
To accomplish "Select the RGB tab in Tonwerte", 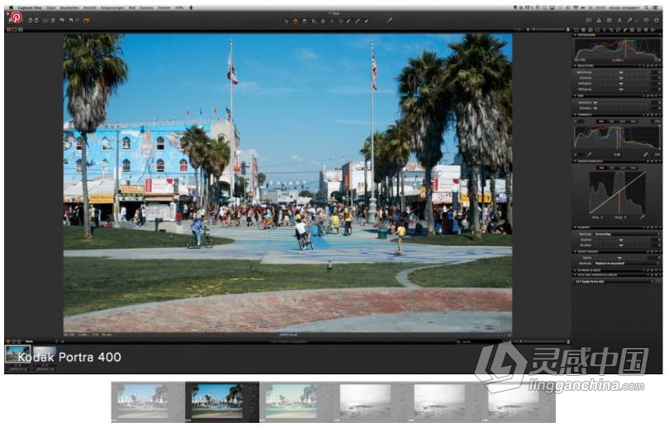I will click(601, 121).
